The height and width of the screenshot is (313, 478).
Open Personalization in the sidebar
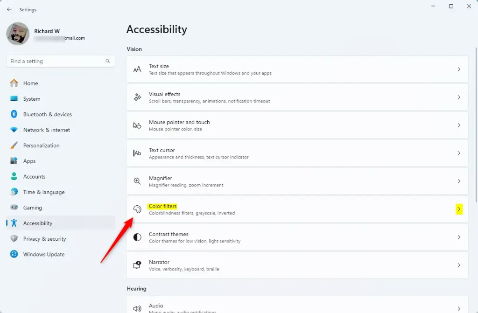(x=41, y=146)
